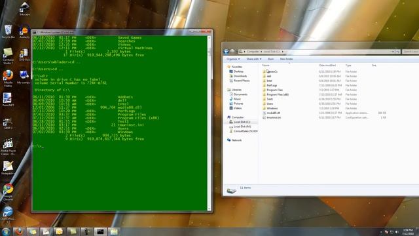Open Videos library in navigation pane
The width and height of the screenshot is (419, 236).
click(x=236, y=108)
